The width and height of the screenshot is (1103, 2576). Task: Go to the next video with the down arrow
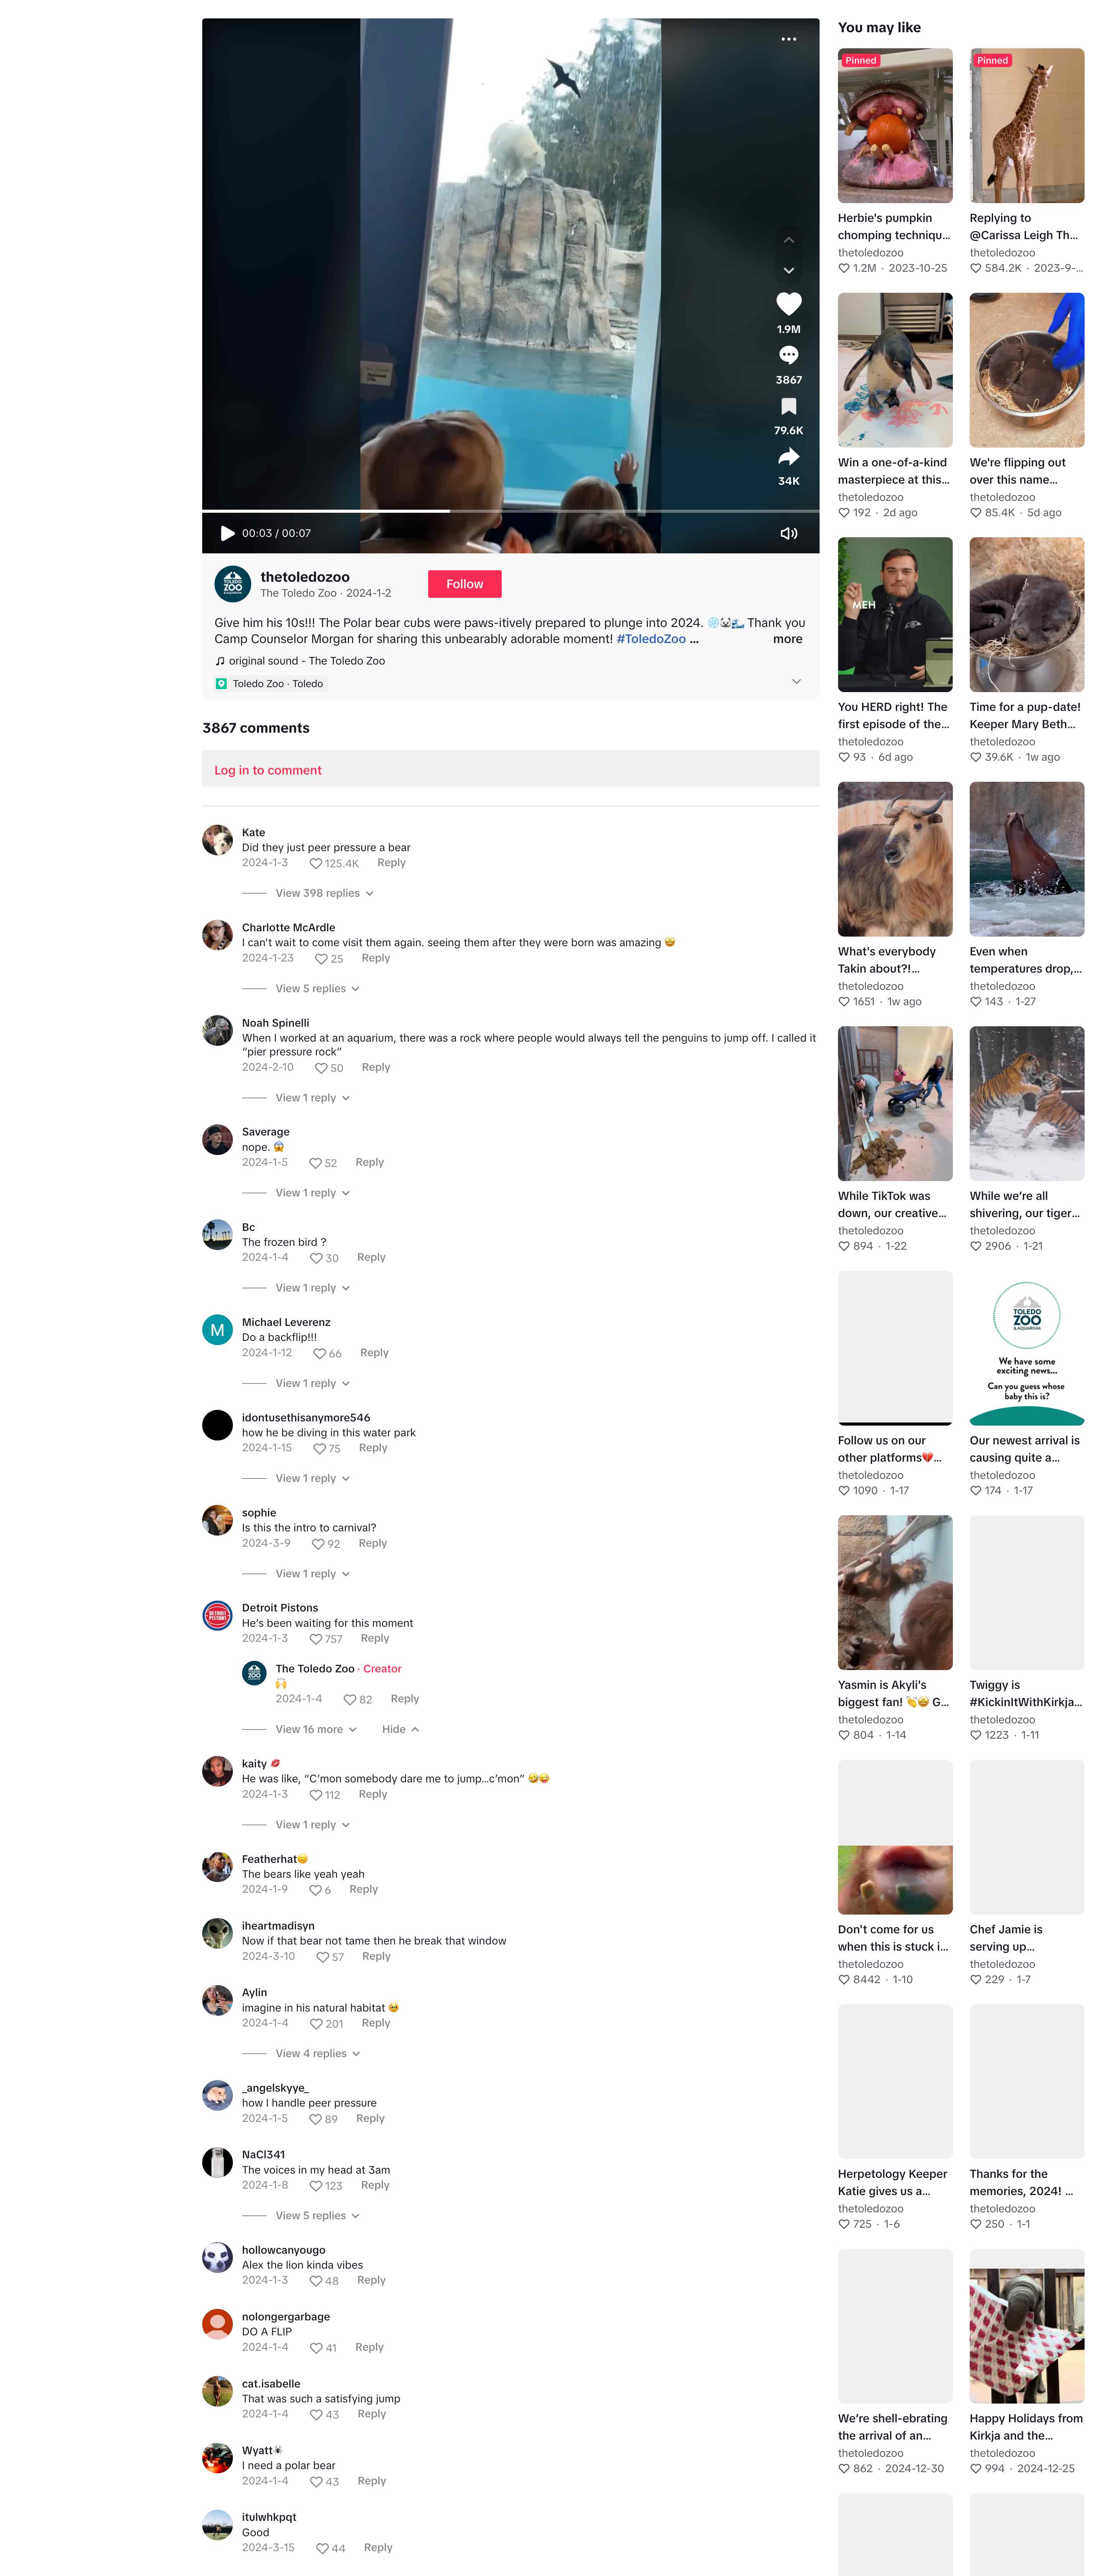pyautogui.click(x=788, y=271)
